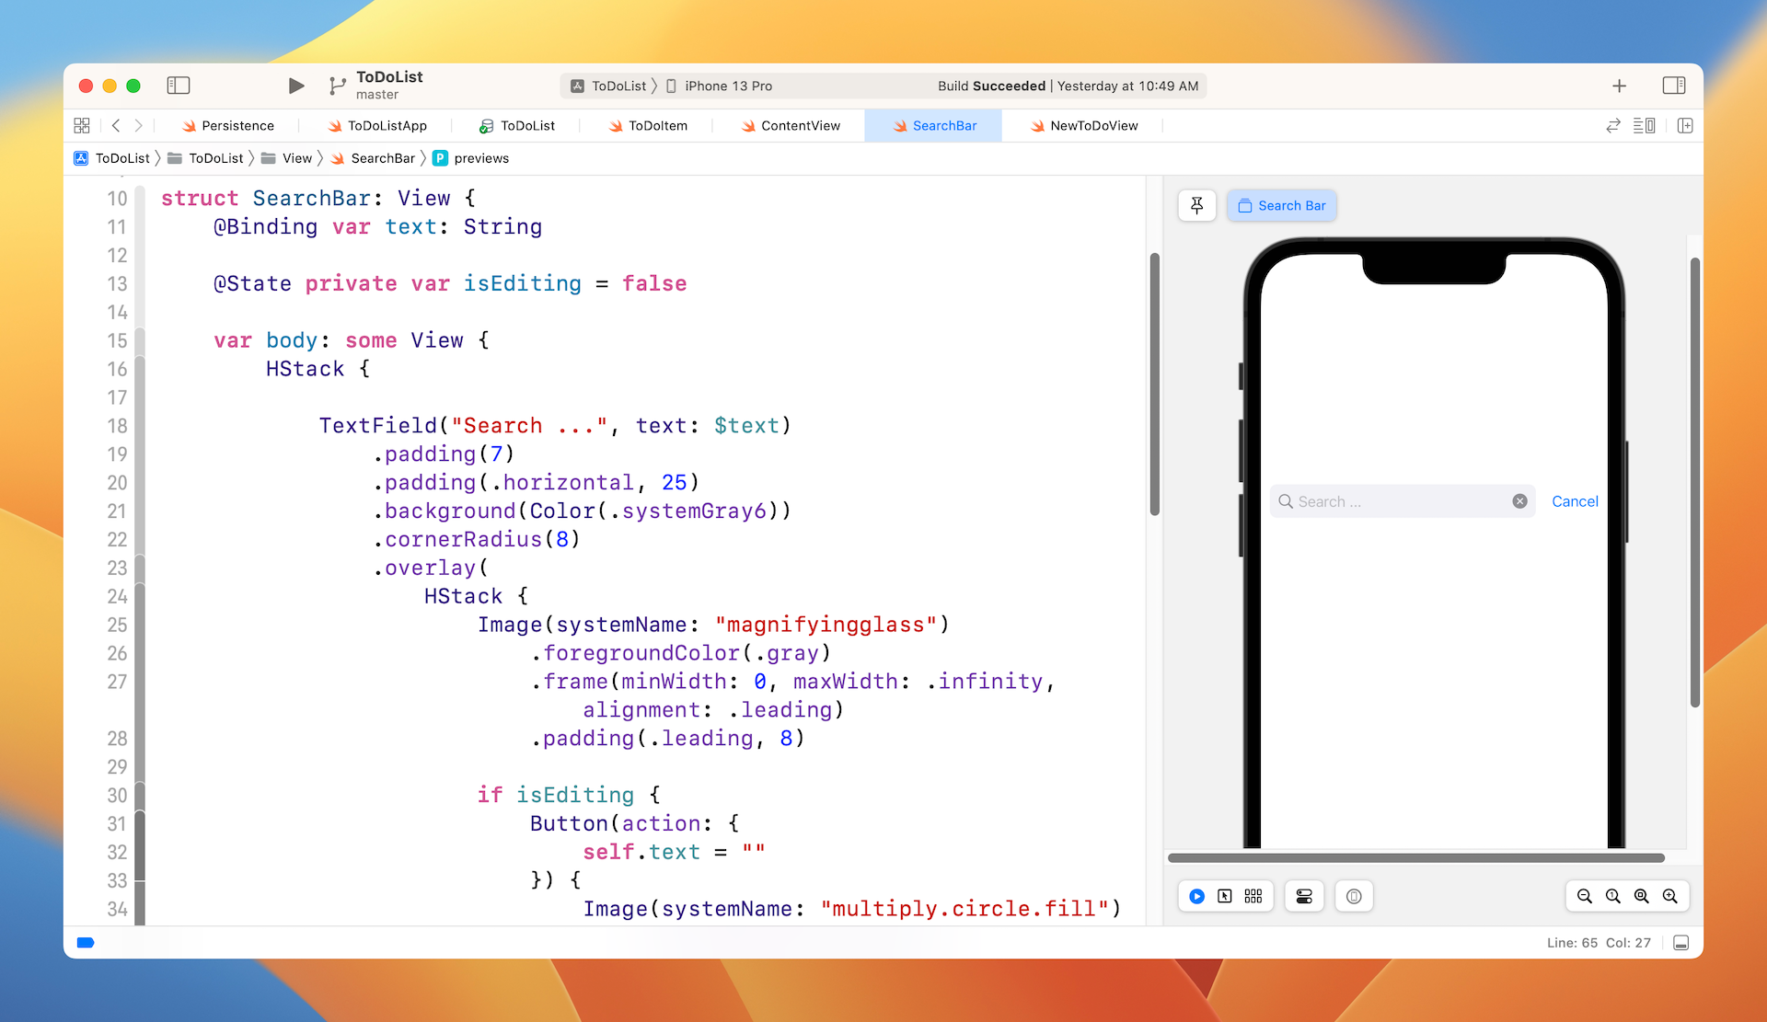Clear the search field with the x icon
This screenshot has width=1767, height=1022.
click(x=1519, y=501)
